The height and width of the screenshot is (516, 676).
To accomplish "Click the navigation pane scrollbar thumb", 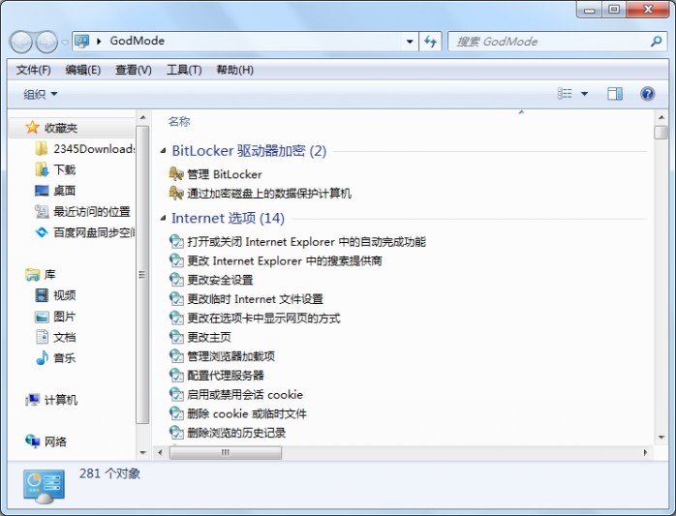I will click(x=142, y=275).
